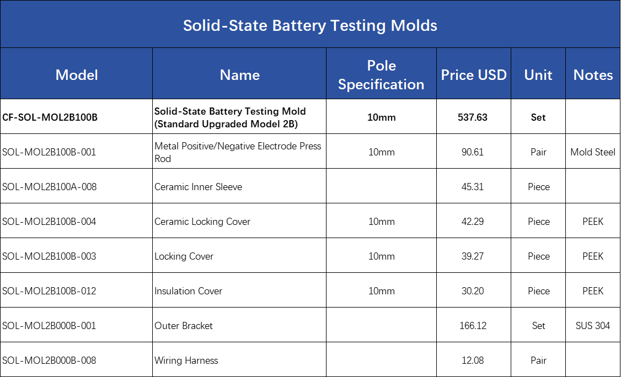Select the Notes column header

coord(593,74)
